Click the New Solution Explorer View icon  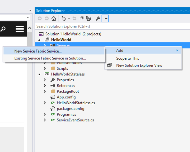(x=110, y=65)
